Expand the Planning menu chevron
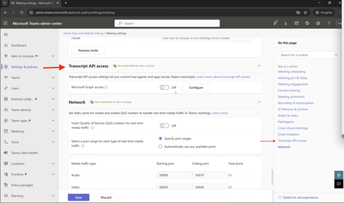This screenshot has width=344, height=203. click(53, 196)
